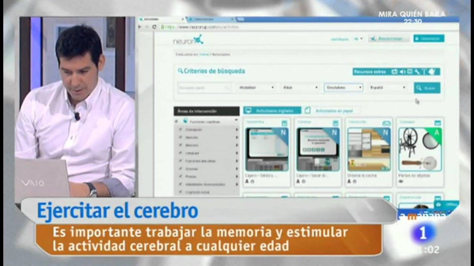
Task: Go back with the browser back arrow
Action: coord(140,27)
